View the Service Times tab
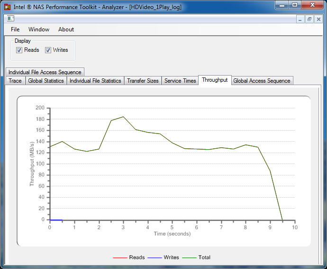The width and height of the screenshot is (327, 269). point(180,81)
